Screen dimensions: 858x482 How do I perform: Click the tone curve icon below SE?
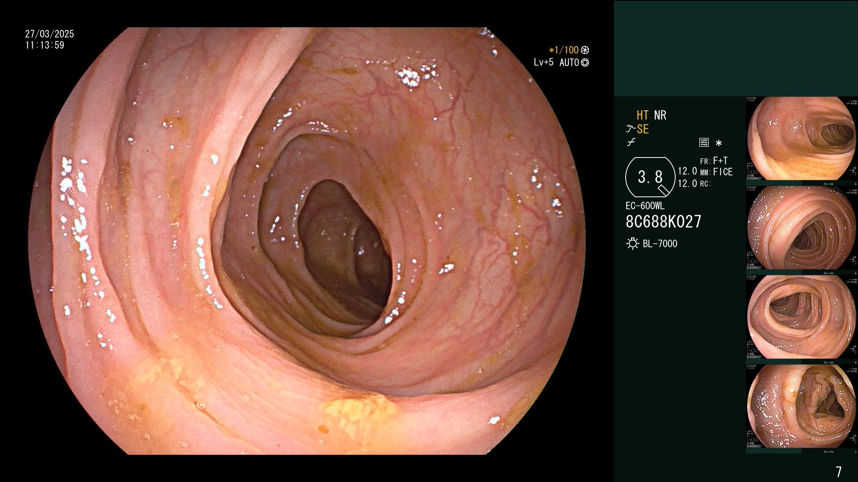click(x=631, y=143)
